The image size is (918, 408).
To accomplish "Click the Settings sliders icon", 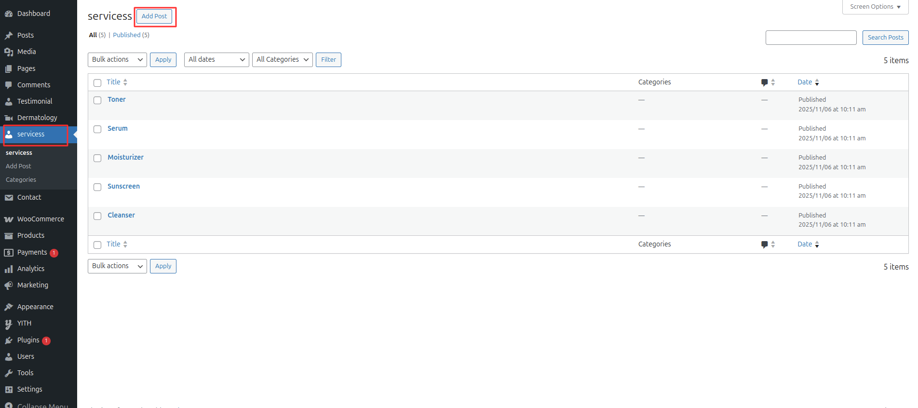I will pos(9,390).
